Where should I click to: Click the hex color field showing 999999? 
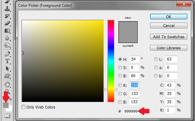(131, 111)
